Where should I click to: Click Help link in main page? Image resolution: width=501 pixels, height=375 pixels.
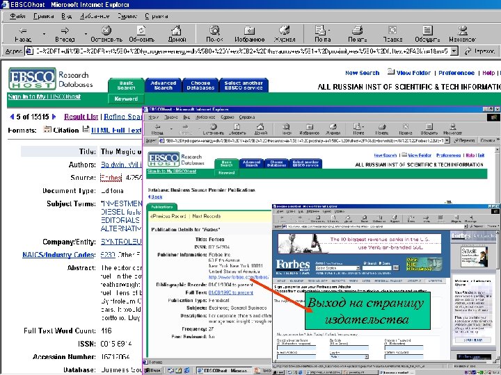488,73
